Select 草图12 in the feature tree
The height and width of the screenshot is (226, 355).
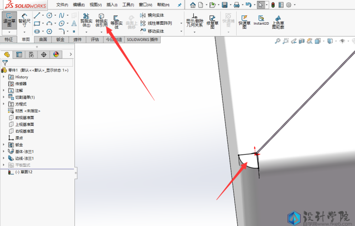(x=24, y=172)
